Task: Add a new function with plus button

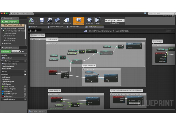Action: pyautogui.click(x=25, y=61)
